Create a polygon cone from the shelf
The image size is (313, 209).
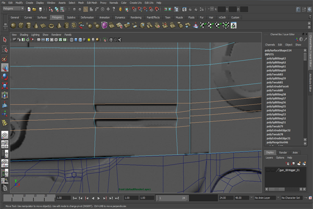[x=36, y=26]
